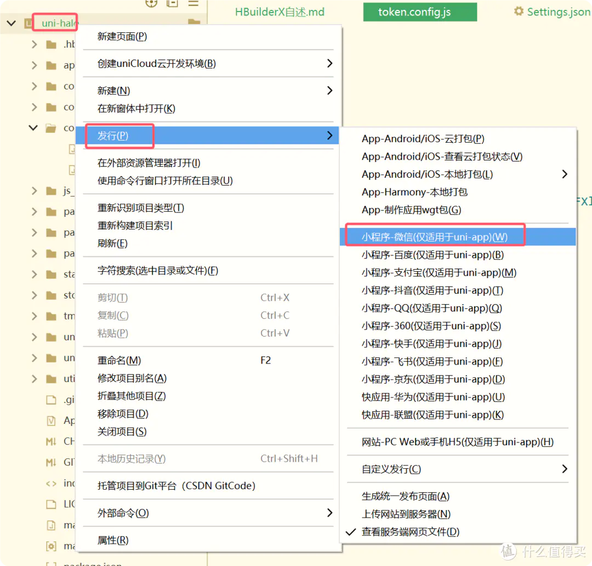592x566 pixels.
Task: Click the HTML angle-bracket icon for the ind… file
Action: click(52, 483)
